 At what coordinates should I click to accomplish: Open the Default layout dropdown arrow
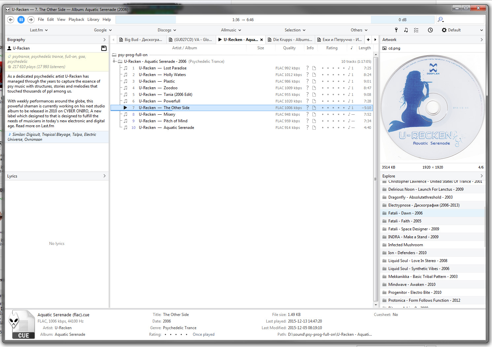tap(481, 30)
